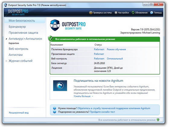Minimize the Outpost window
The height and width of the screenshot is (127, 169).
(x=146, y=5)
